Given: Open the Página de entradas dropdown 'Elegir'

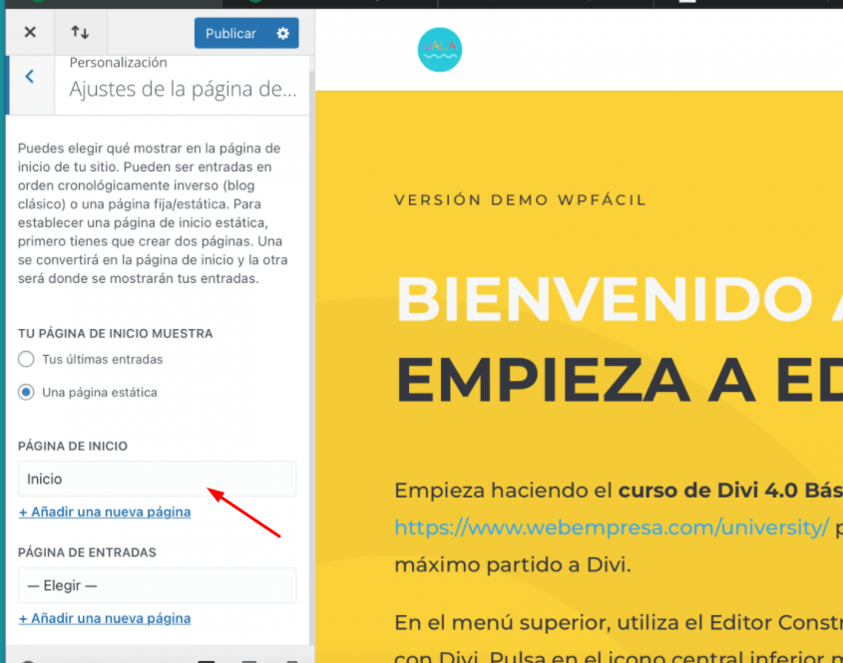Looking at the screenshot, I should click(x=157, y=585).
